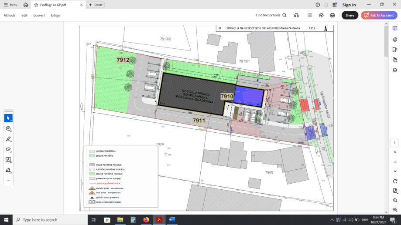Open the Convert menu item
The image size is (401, 225).
point(39,15)
